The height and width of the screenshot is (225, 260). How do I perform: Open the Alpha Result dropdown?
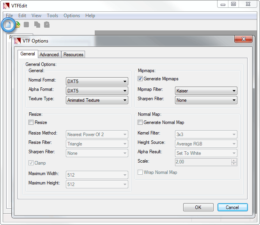206,153
